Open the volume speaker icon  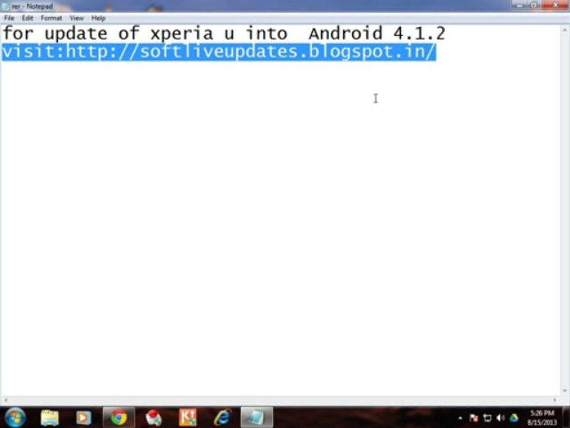[x=501, y=418]
